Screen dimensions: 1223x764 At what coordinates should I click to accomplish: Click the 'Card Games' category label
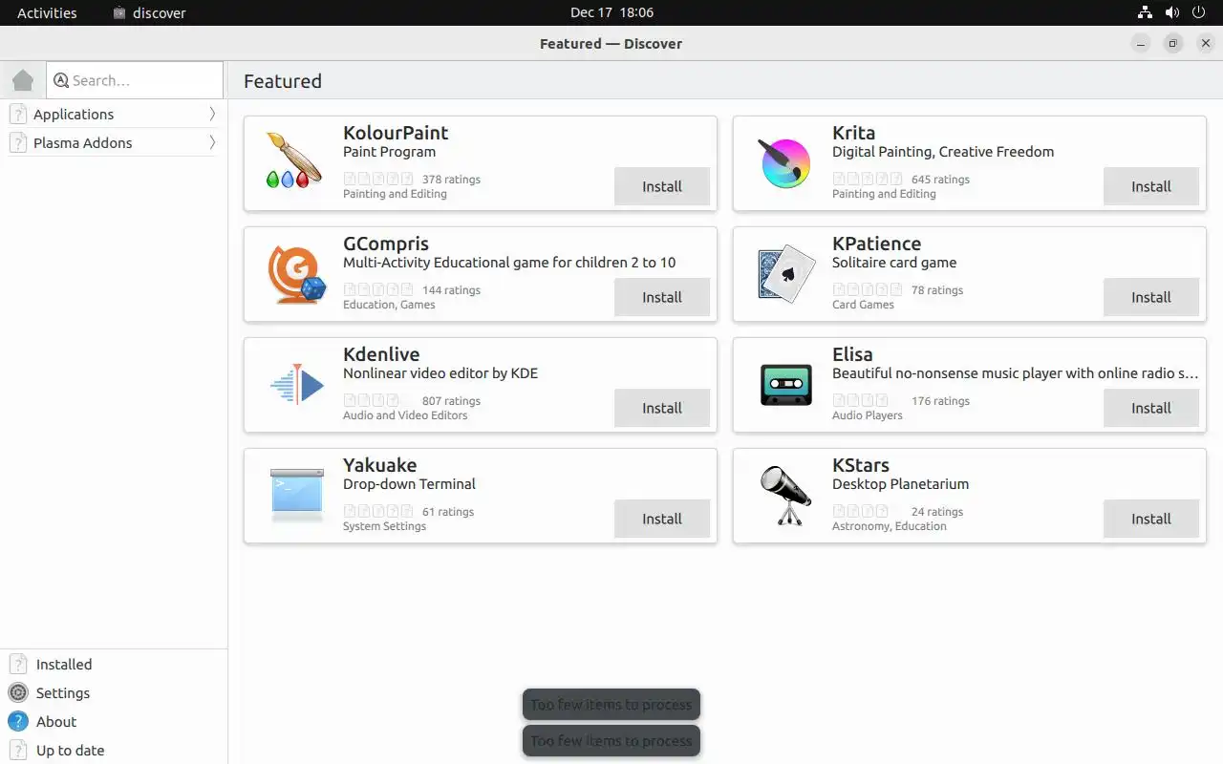tap(863, 305)
